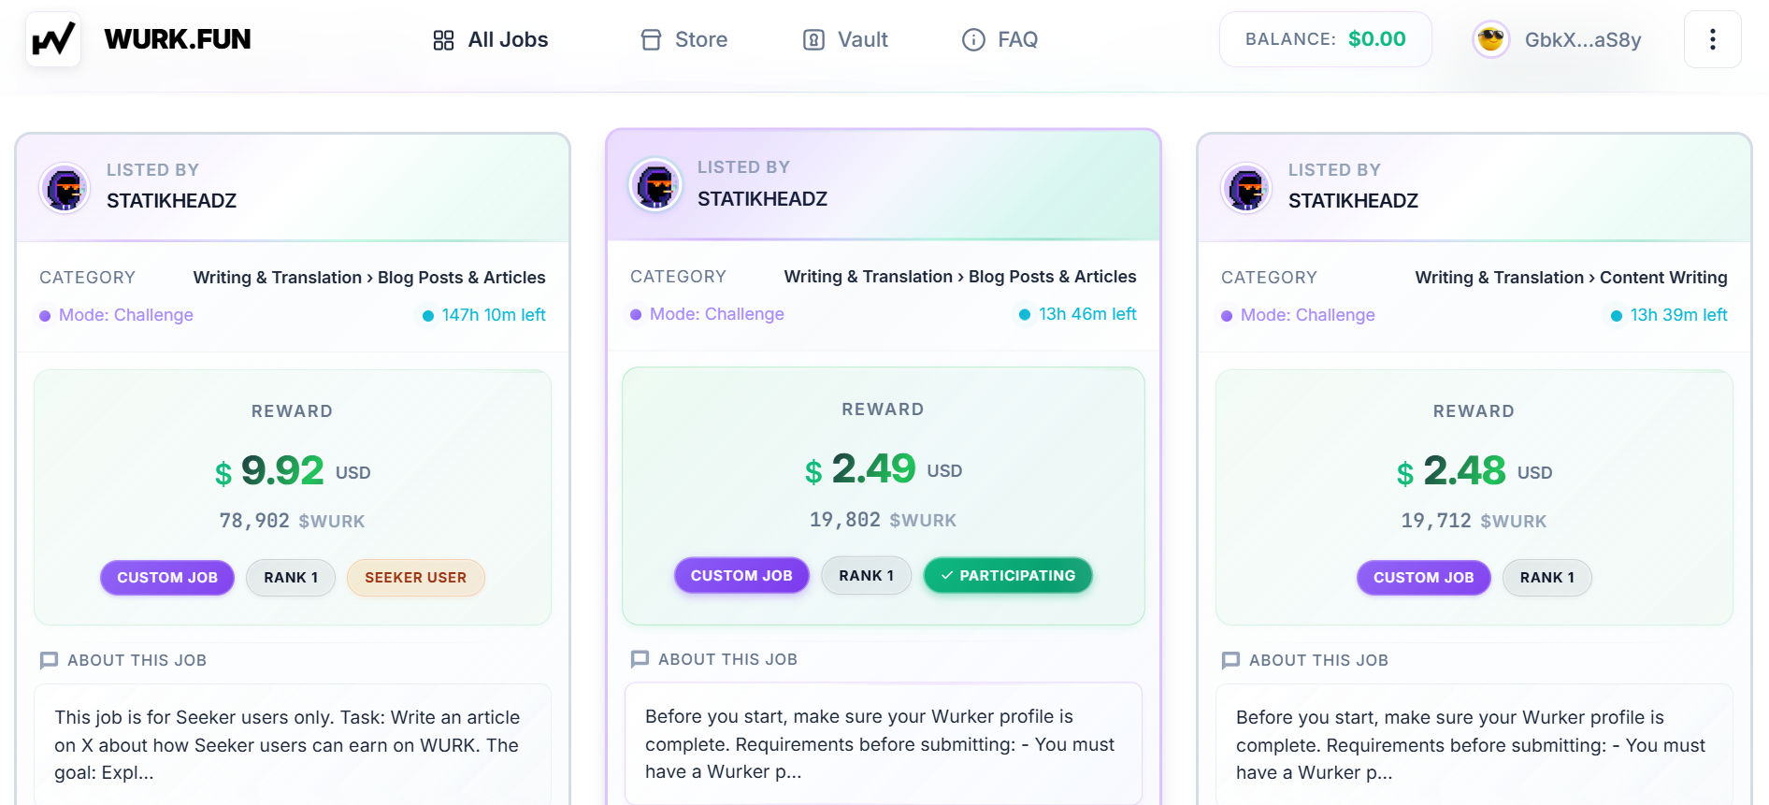Open the three-dot options menu
Screen dimensions: 1769x805
pos(1712,39)
